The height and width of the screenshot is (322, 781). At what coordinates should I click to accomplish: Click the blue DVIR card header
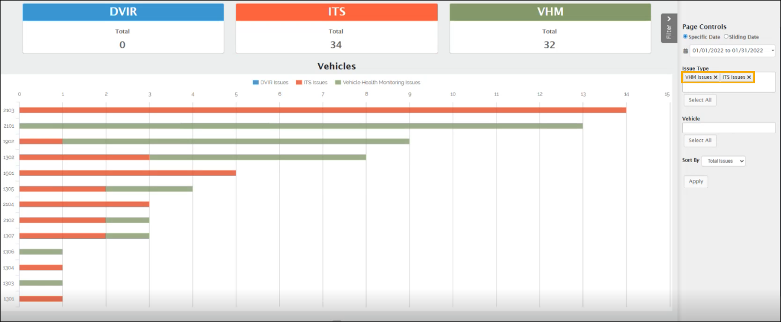123,12
